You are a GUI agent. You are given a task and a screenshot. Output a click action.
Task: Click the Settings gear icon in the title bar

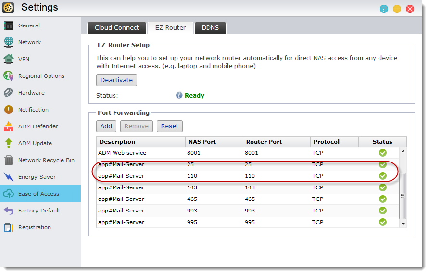(x=8, y=8)
